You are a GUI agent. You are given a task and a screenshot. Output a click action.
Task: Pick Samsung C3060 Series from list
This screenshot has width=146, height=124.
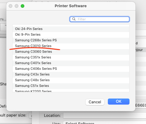[71, 52]
